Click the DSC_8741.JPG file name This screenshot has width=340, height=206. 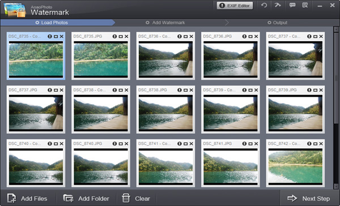[217, 144]
